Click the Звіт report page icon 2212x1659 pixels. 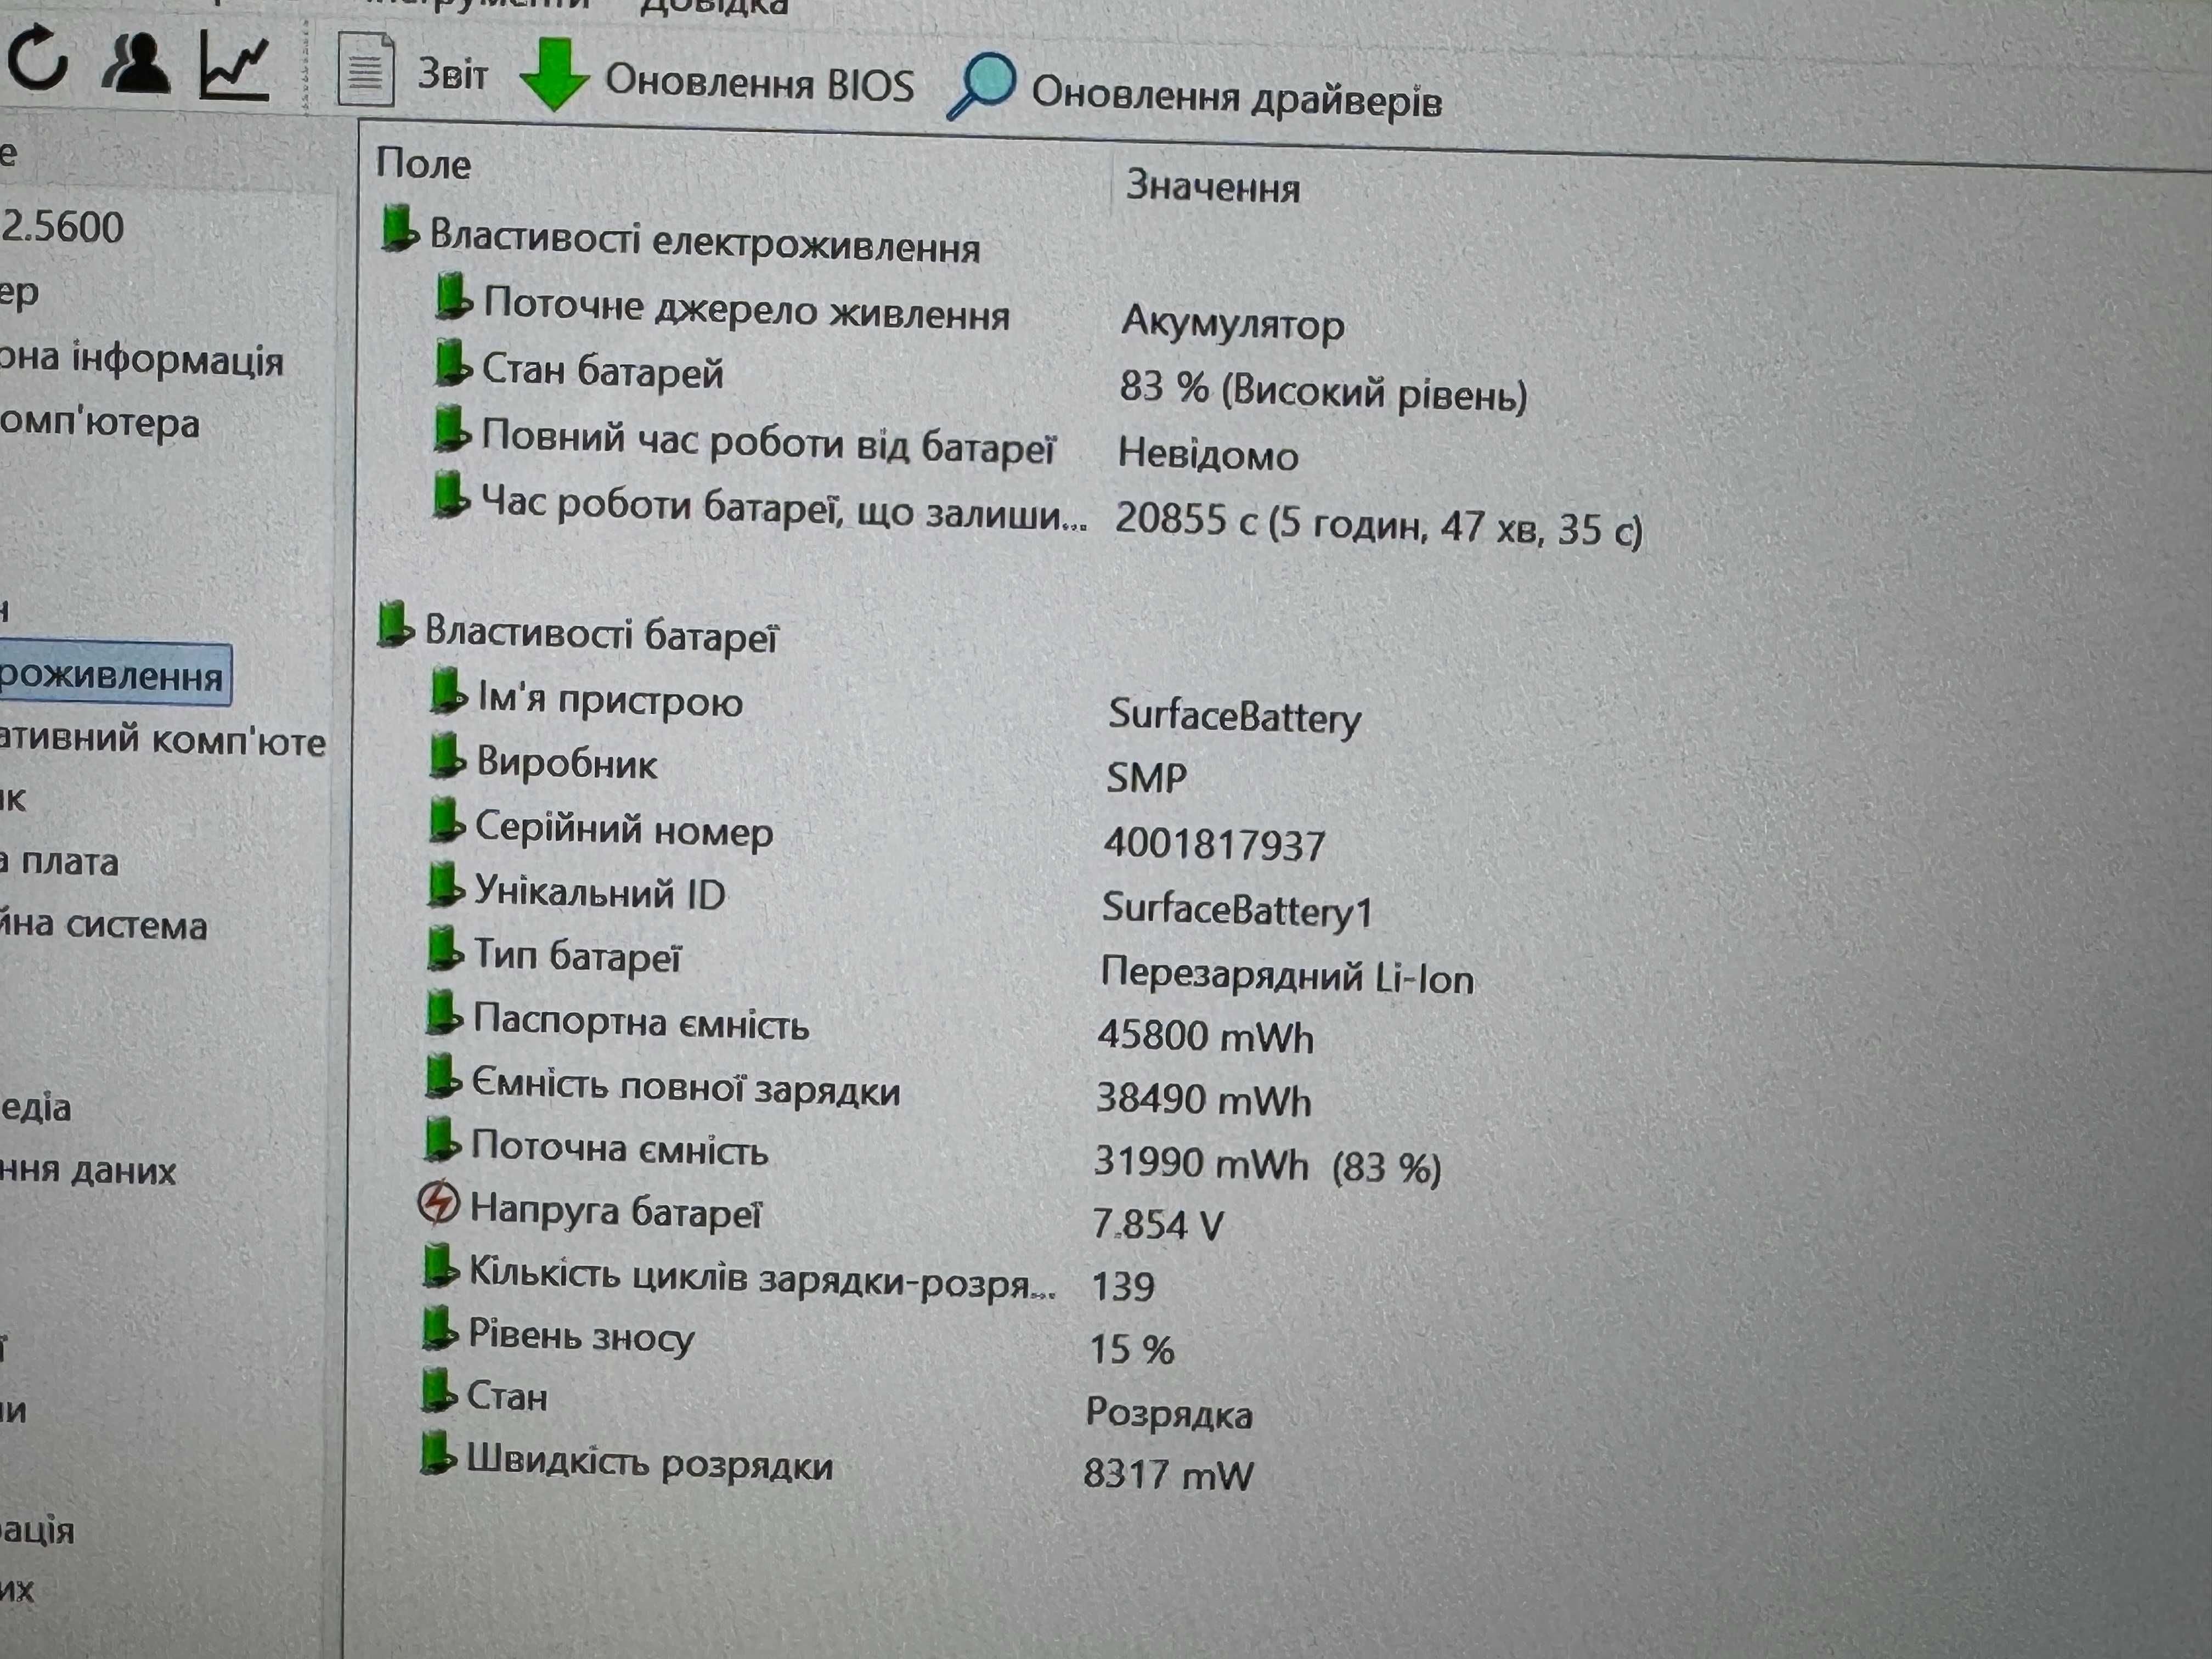[x=365, y=69]
